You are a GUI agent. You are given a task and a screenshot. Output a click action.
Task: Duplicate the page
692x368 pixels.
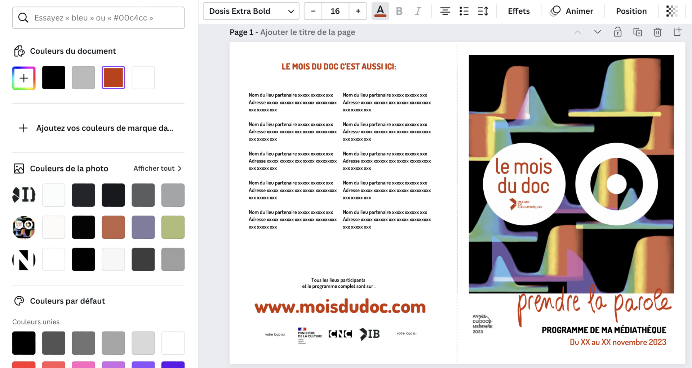(638, 32)
